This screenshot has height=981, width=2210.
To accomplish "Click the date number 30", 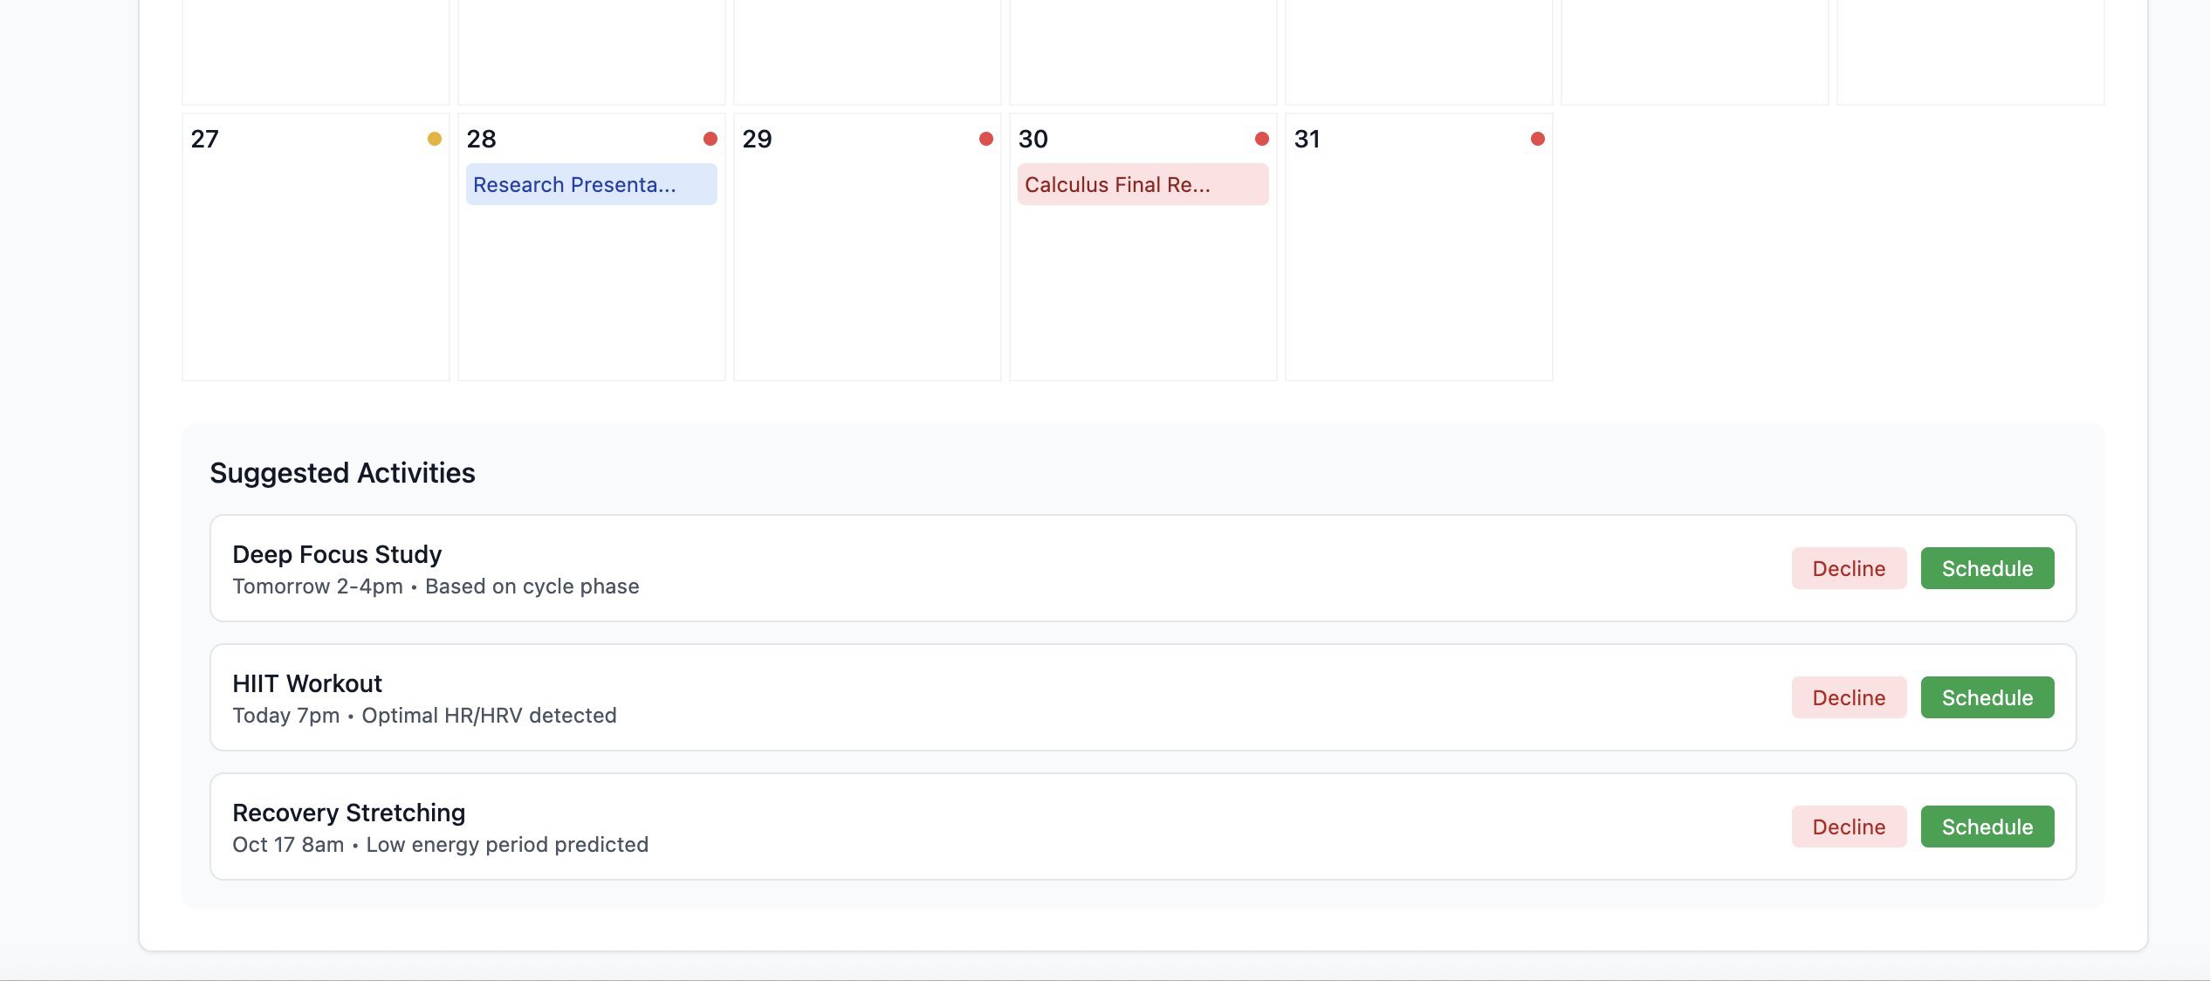I will (1033, 140).
